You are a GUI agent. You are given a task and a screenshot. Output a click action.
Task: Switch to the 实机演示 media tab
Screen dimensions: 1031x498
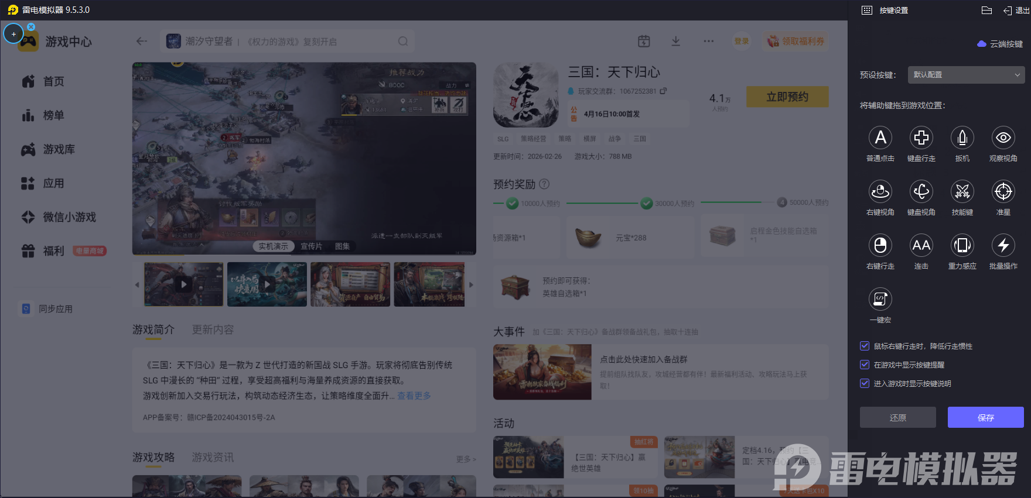[x=274, y=246]
